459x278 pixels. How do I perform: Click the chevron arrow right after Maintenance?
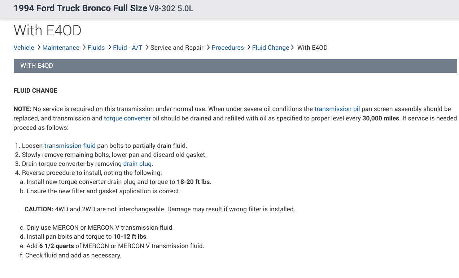(x=84, y=47)
